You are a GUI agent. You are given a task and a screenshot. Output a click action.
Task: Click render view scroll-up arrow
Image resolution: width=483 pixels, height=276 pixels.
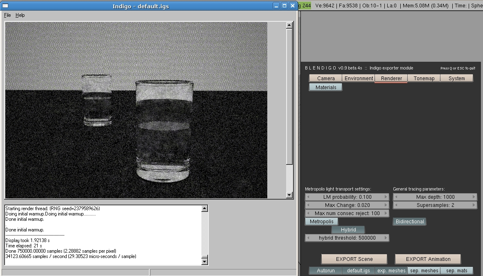[x=289, y=25]
